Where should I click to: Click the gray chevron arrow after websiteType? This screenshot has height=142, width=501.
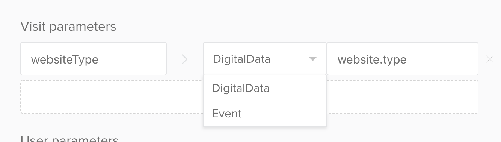(x=184, y=59)
